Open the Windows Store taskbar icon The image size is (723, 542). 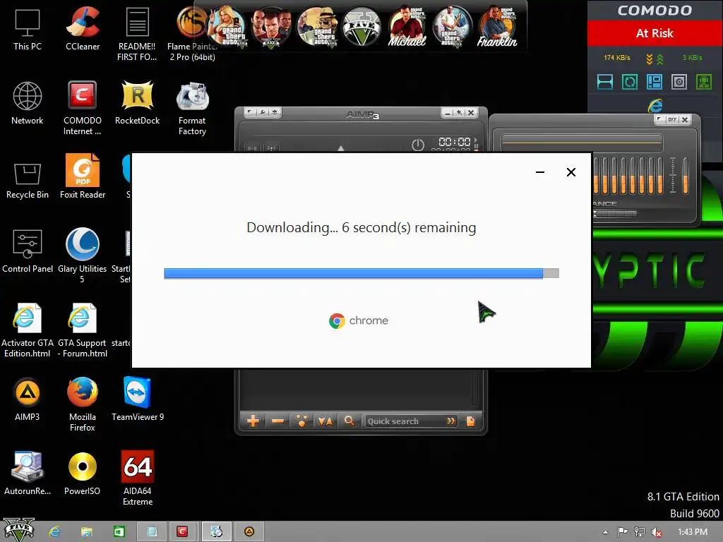tap(119, 531)
